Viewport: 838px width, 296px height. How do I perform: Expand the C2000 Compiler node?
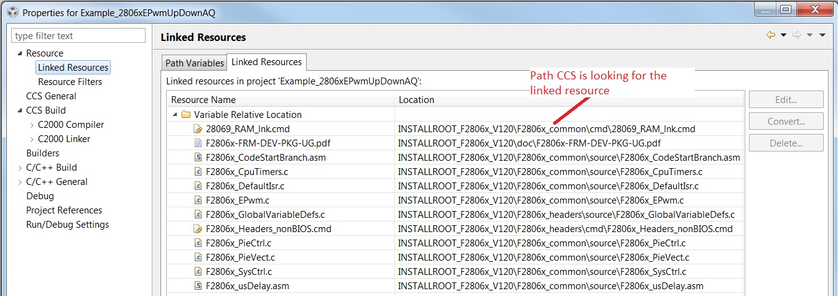point(32,125)
